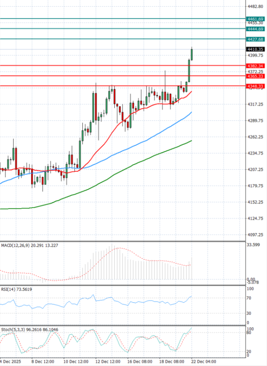This screenshot has width=267, height=366.
Task: Click the 4382.34 red support price label
Action: pyautogui.click(x=255, y=66)
